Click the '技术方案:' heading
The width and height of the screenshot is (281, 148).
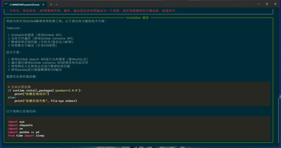(14, 52)
